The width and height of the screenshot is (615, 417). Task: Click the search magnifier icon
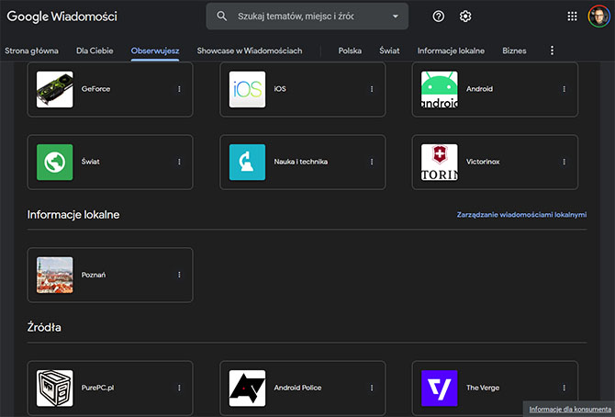(x=221, y=17)
